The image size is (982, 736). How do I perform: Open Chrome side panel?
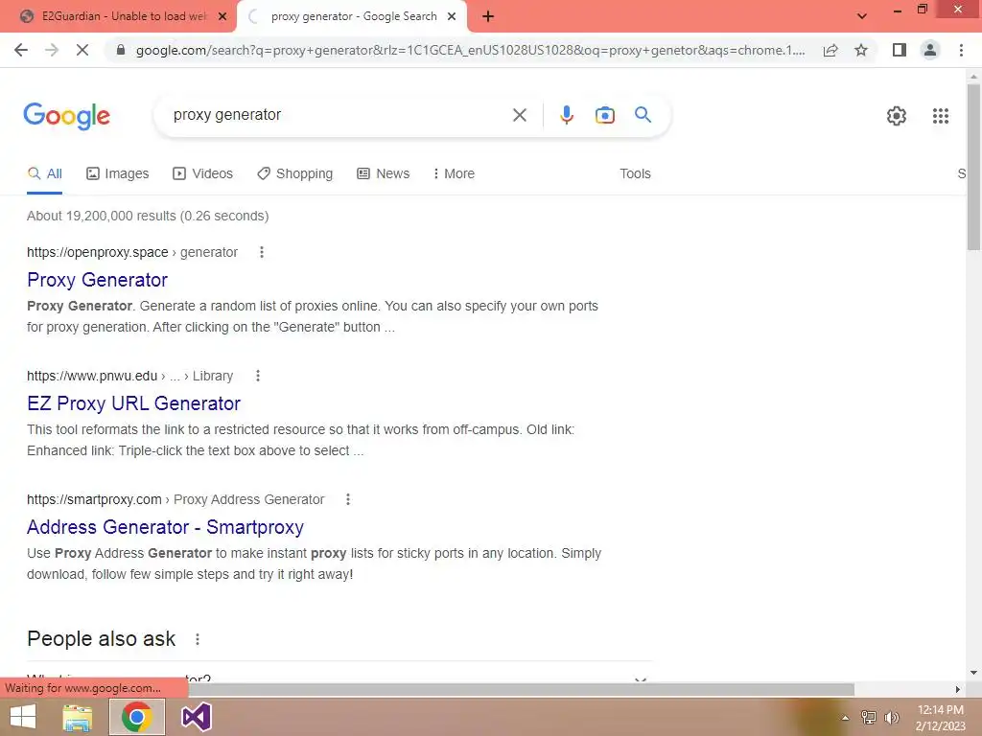(x=900, y=50)
